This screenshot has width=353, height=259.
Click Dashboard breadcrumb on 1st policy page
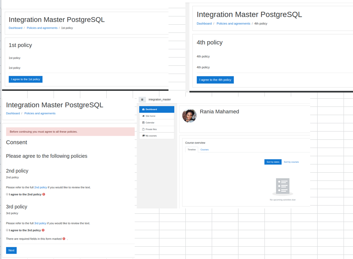[x=16, y=28]
